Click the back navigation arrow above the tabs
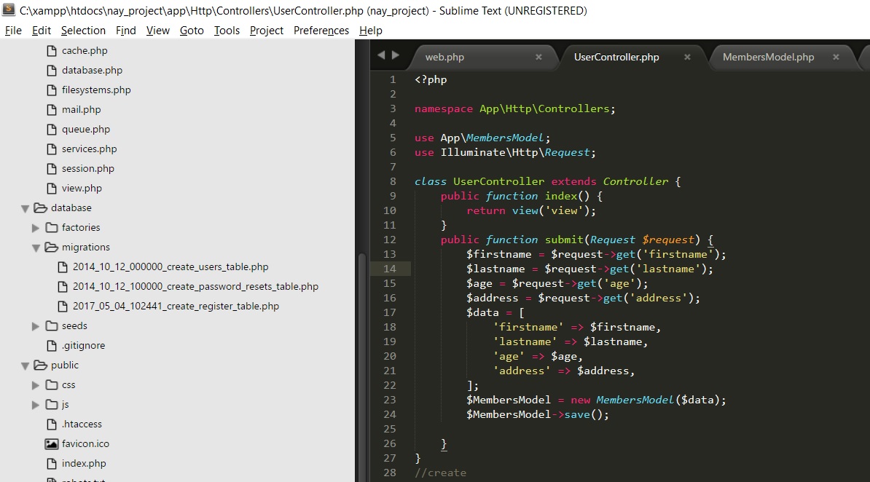Viewport: 870px width, 482px height. [381, 56]
